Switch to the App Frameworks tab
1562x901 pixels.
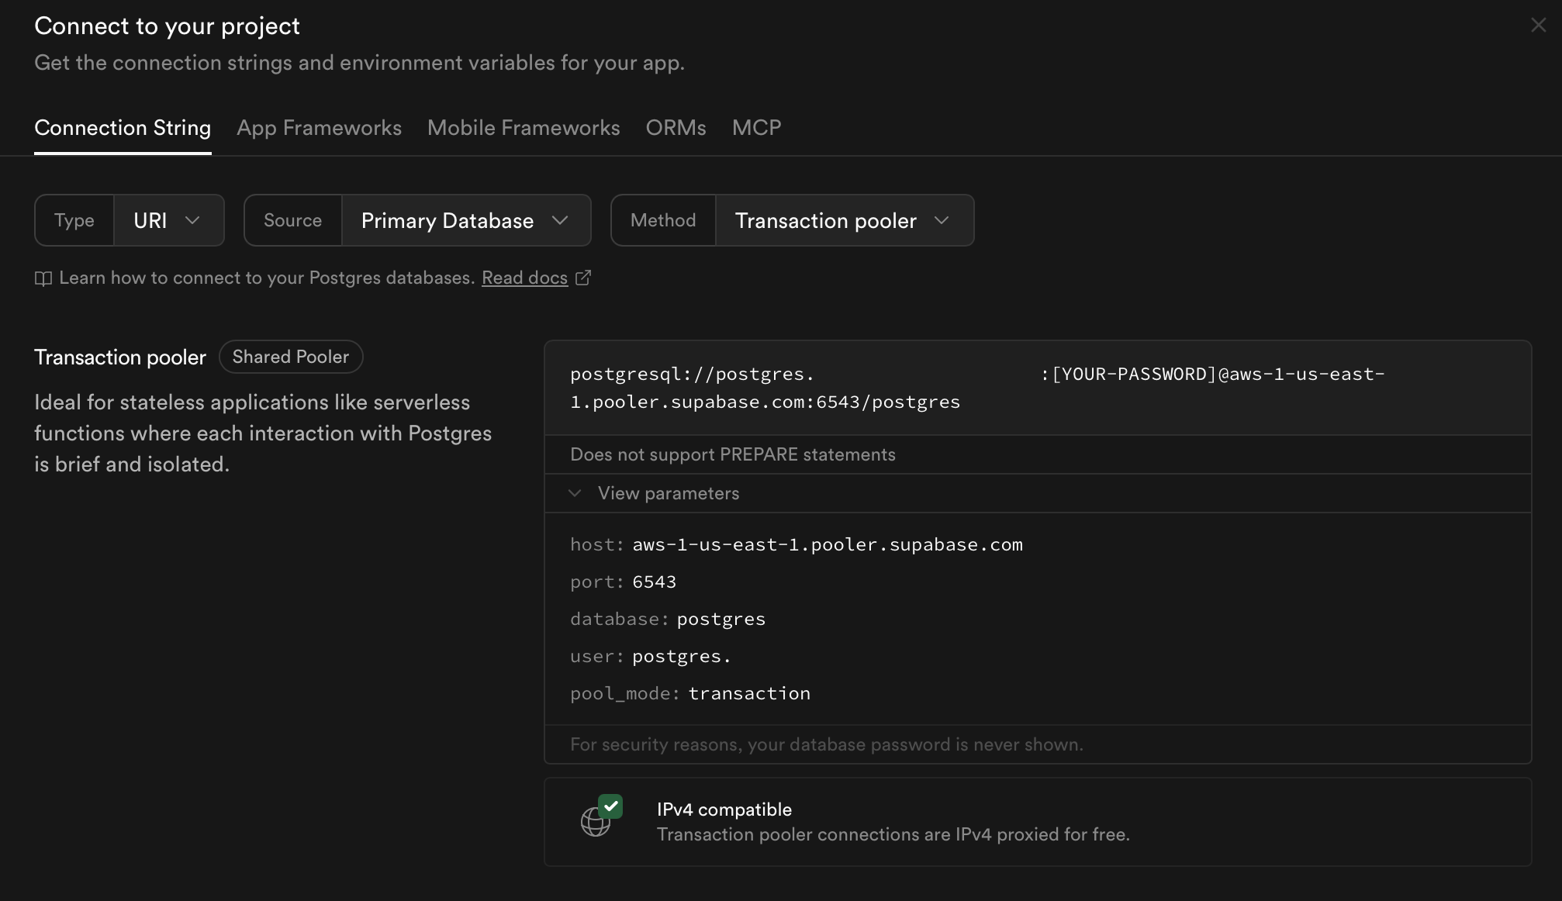point(319,128)
